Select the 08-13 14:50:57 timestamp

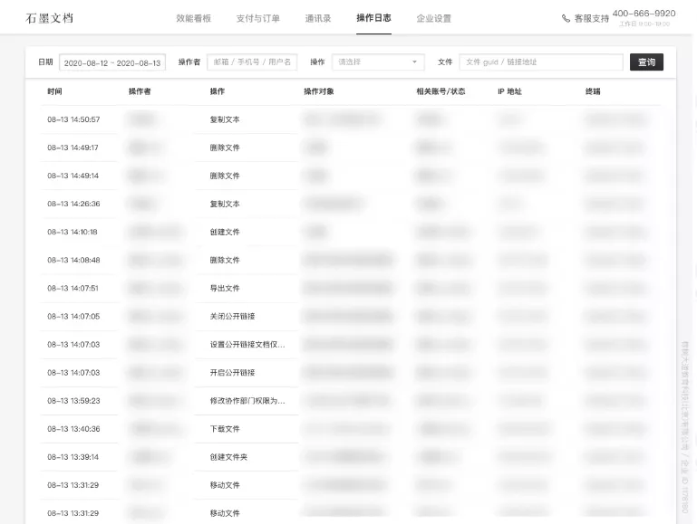coord(73,119)
